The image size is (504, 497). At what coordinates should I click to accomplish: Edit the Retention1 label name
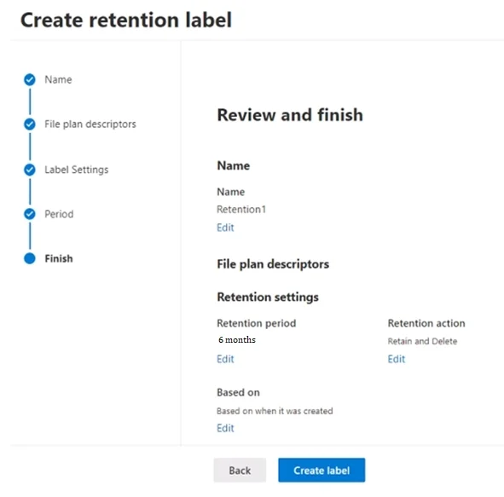(225, 228)
